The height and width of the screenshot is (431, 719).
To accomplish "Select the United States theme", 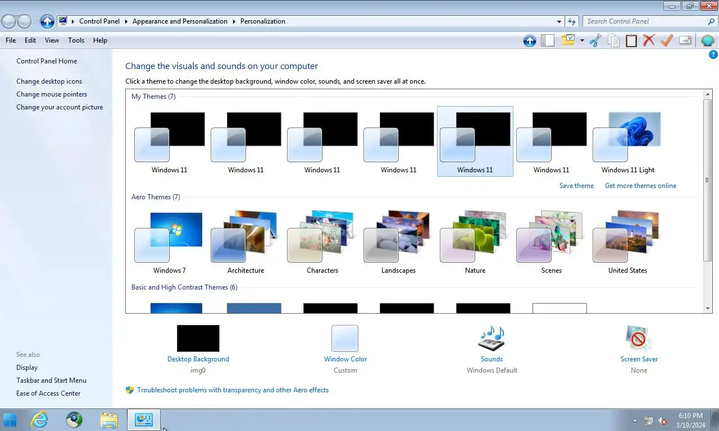I will [x=628, y=242].
